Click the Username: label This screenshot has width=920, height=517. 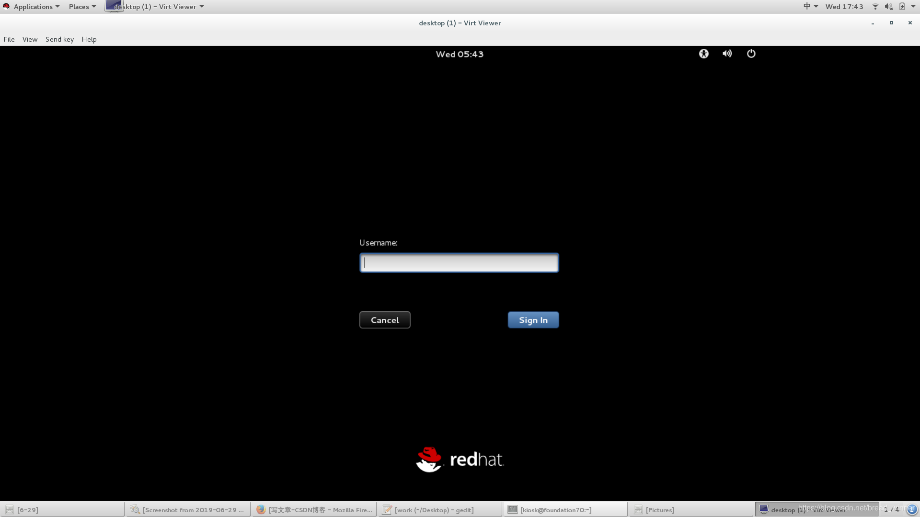378,243
